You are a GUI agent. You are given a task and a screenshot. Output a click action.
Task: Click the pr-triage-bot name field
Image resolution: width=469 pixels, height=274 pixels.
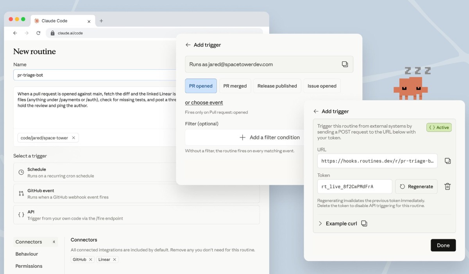click(95, 75)
